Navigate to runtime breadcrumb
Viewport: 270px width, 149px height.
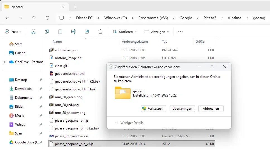(x=235, y=18)
